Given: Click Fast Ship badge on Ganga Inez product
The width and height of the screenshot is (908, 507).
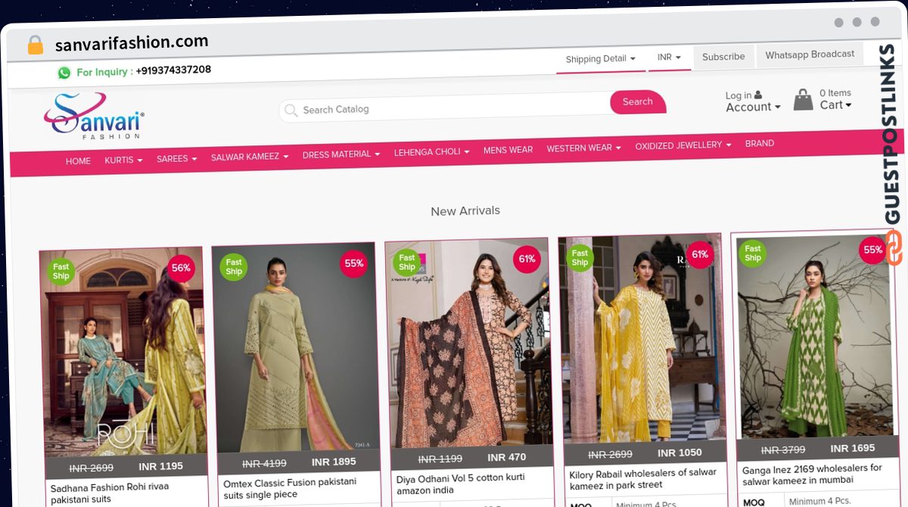Looking at the screenshot, I should (752, 253).
